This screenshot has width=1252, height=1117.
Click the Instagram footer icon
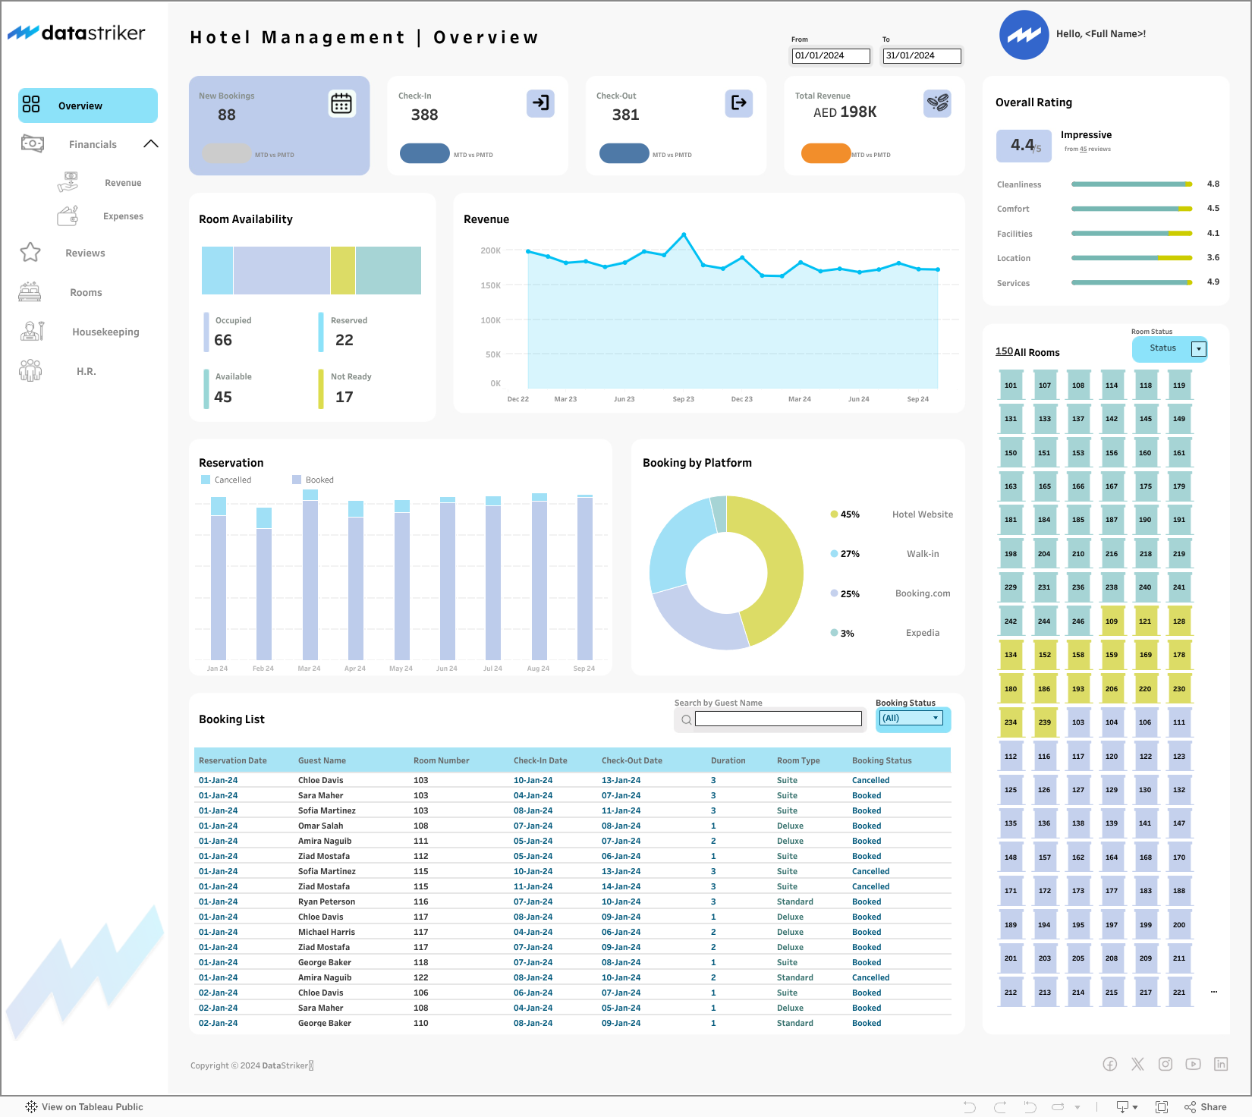click(x=1165, y=1064)
